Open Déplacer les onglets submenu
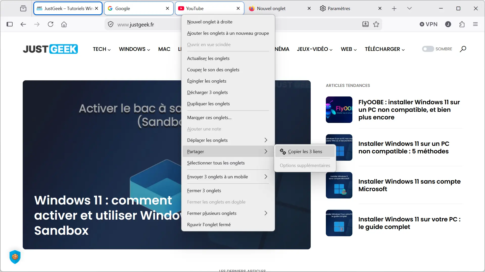This screenshot has height=272, width=485. 228,140
